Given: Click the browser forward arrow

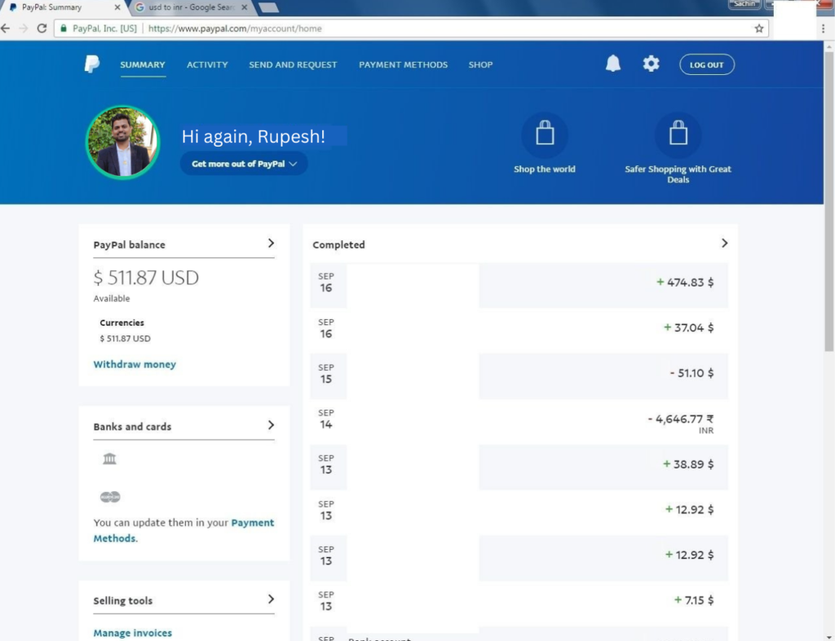Looking at the screenshot, I should [24, 29].
